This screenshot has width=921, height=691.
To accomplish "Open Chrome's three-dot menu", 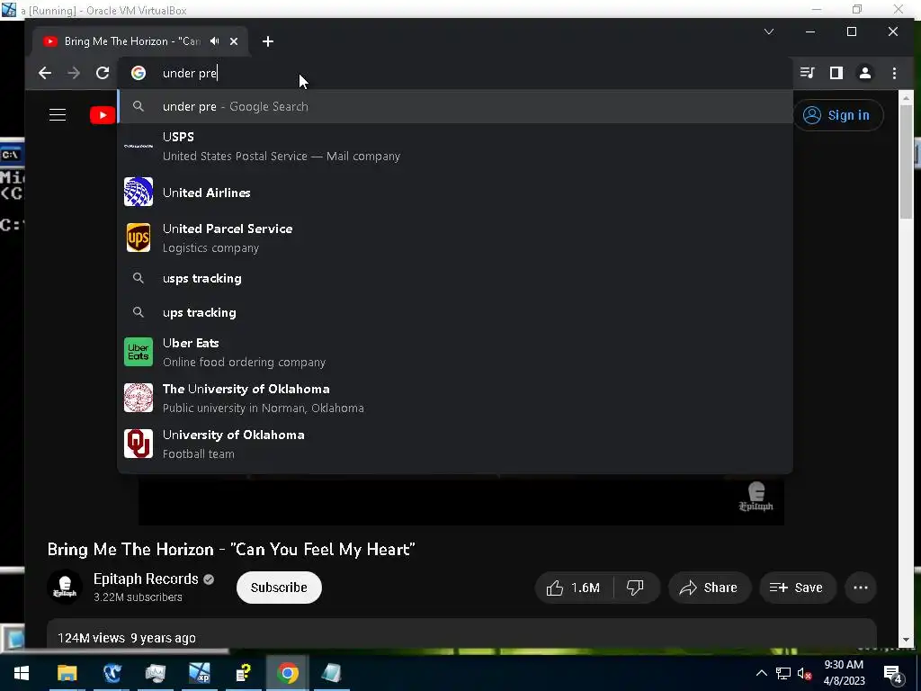I will [x=894, y=73].
